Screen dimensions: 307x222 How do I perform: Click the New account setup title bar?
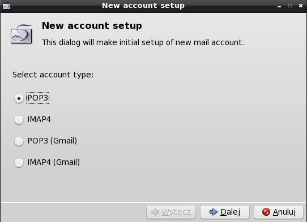143,6
